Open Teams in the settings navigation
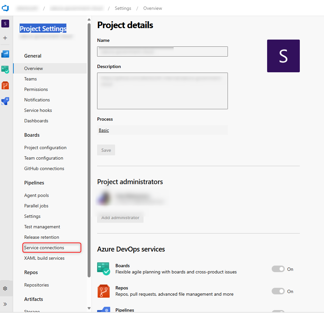This screenshot has height=313, width=324. (30, 79)
